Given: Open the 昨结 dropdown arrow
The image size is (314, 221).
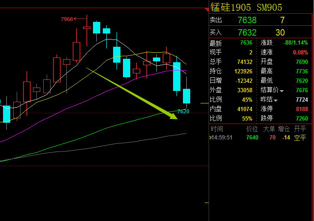Looking at the screenshot, I should 275,100.
